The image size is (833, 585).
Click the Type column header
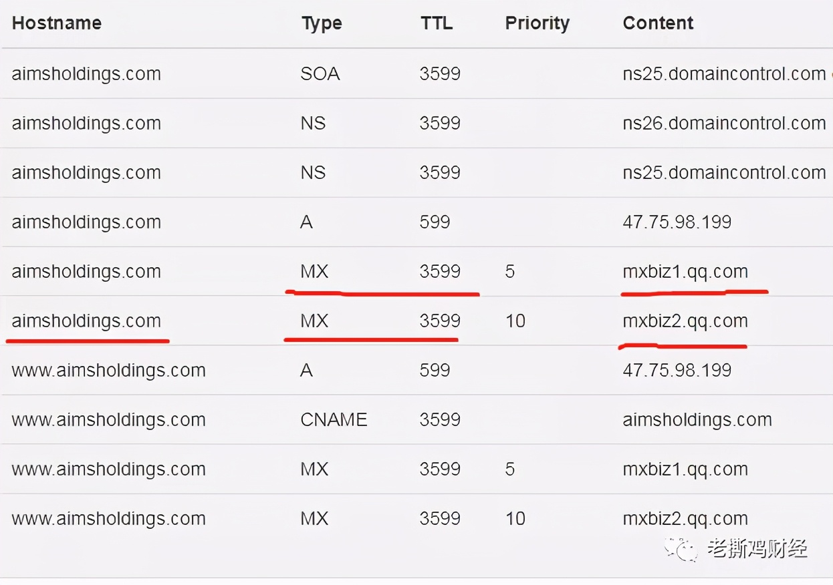322,23
